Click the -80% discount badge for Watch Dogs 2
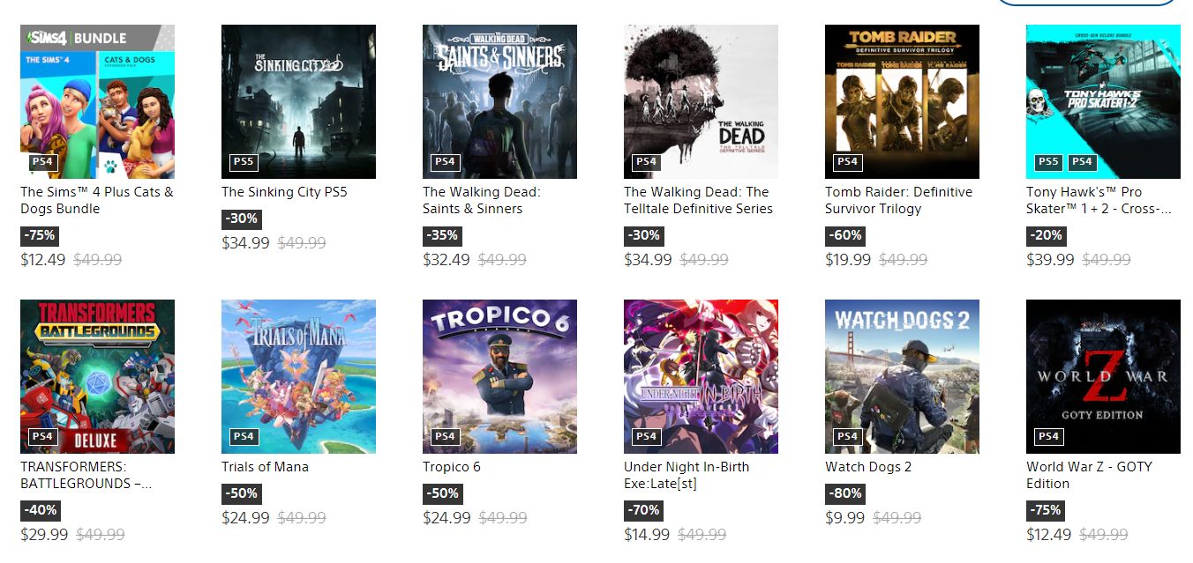This screenshot has height=563, width=1193. [844, 494]
